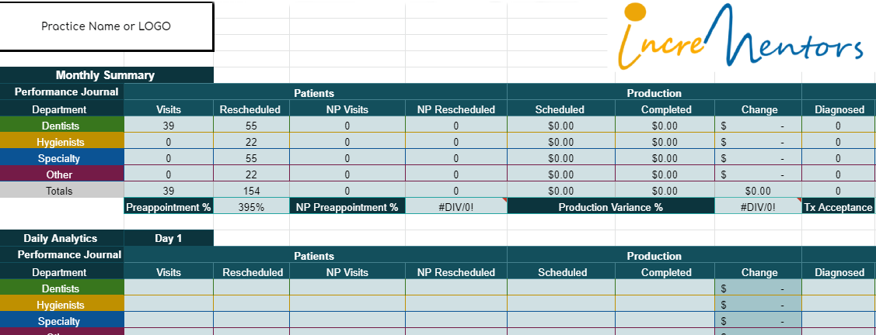Click the Totals Change cell showing $0.00
Viewport: 876px width, 335px height.
click(x=758, y=191)
